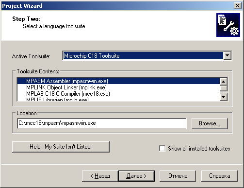This screenshot has width=244, height=188.
Task: Proceed with the Далее button
Action: point(136,176)
